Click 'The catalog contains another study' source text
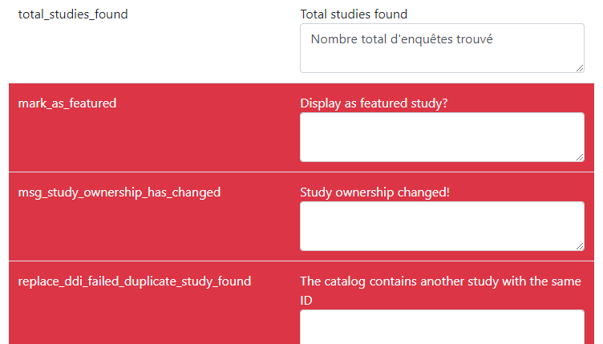Viewport: 603px width, 344px height. pyautogui.click(x=440, y=290)
